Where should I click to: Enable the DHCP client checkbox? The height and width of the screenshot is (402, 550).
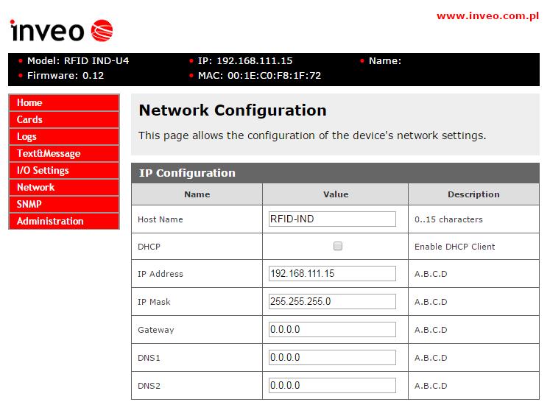(x=338, y=246)
